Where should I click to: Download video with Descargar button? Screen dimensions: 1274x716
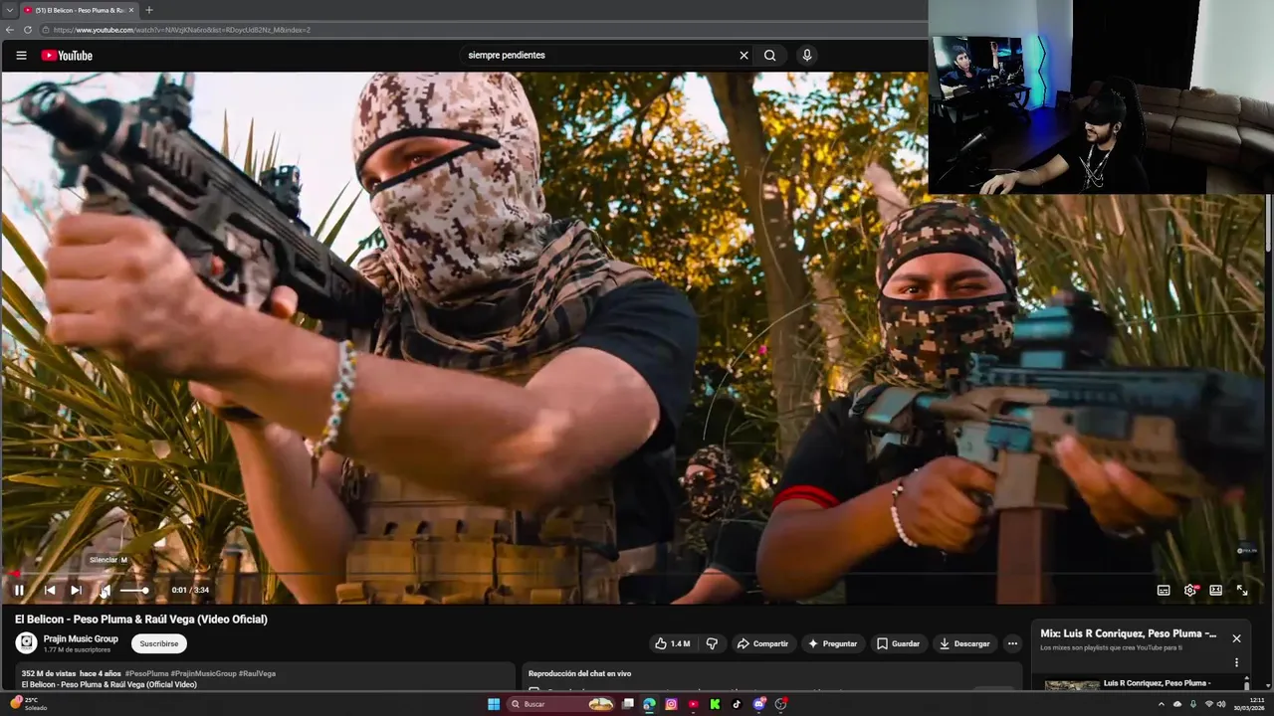964,643
